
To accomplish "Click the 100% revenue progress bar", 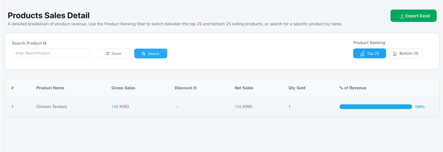I will click(376, 107).
